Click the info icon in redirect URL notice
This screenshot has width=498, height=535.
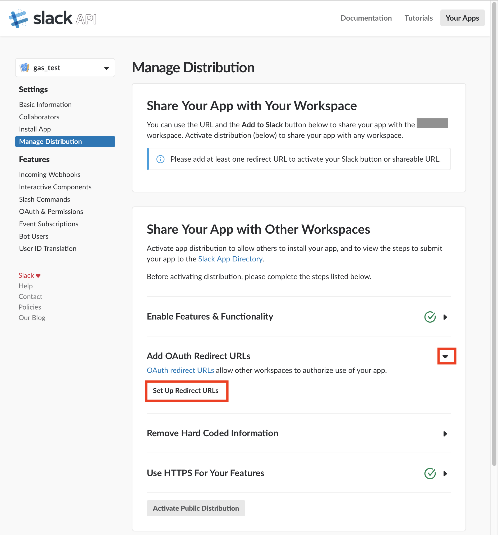(x=160, y=159)
